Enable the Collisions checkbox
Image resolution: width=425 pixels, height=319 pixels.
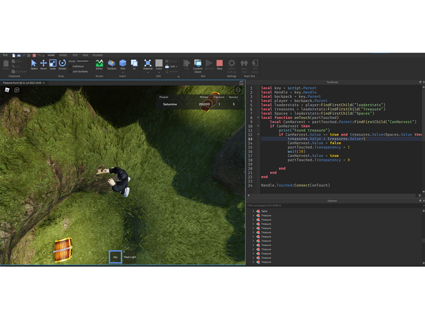point(70,66)
